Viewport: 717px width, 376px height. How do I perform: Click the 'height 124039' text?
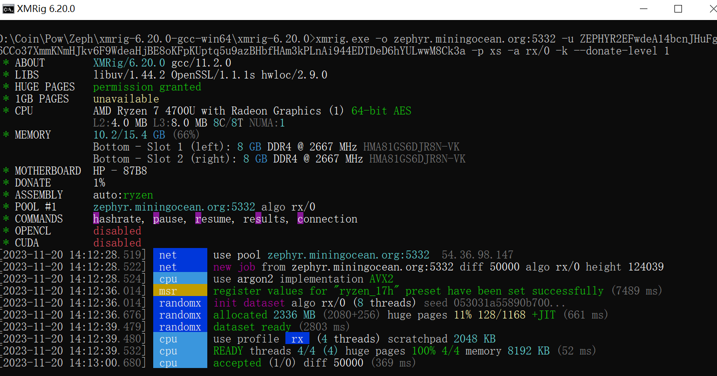pyautogui.click(x=625, y=267)
